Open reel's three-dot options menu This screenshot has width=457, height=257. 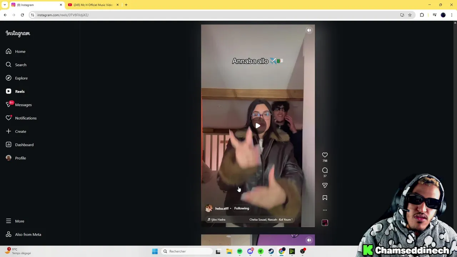[325, 210]
